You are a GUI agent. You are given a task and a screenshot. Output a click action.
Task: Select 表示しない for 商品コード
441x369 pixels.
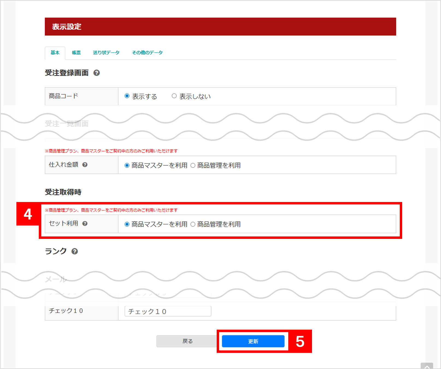[x=174, y=96]
